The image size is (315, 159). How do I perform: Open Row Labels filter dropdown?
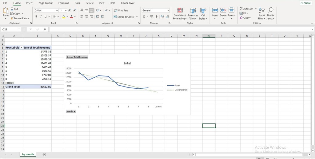click(x=21, y=47)
